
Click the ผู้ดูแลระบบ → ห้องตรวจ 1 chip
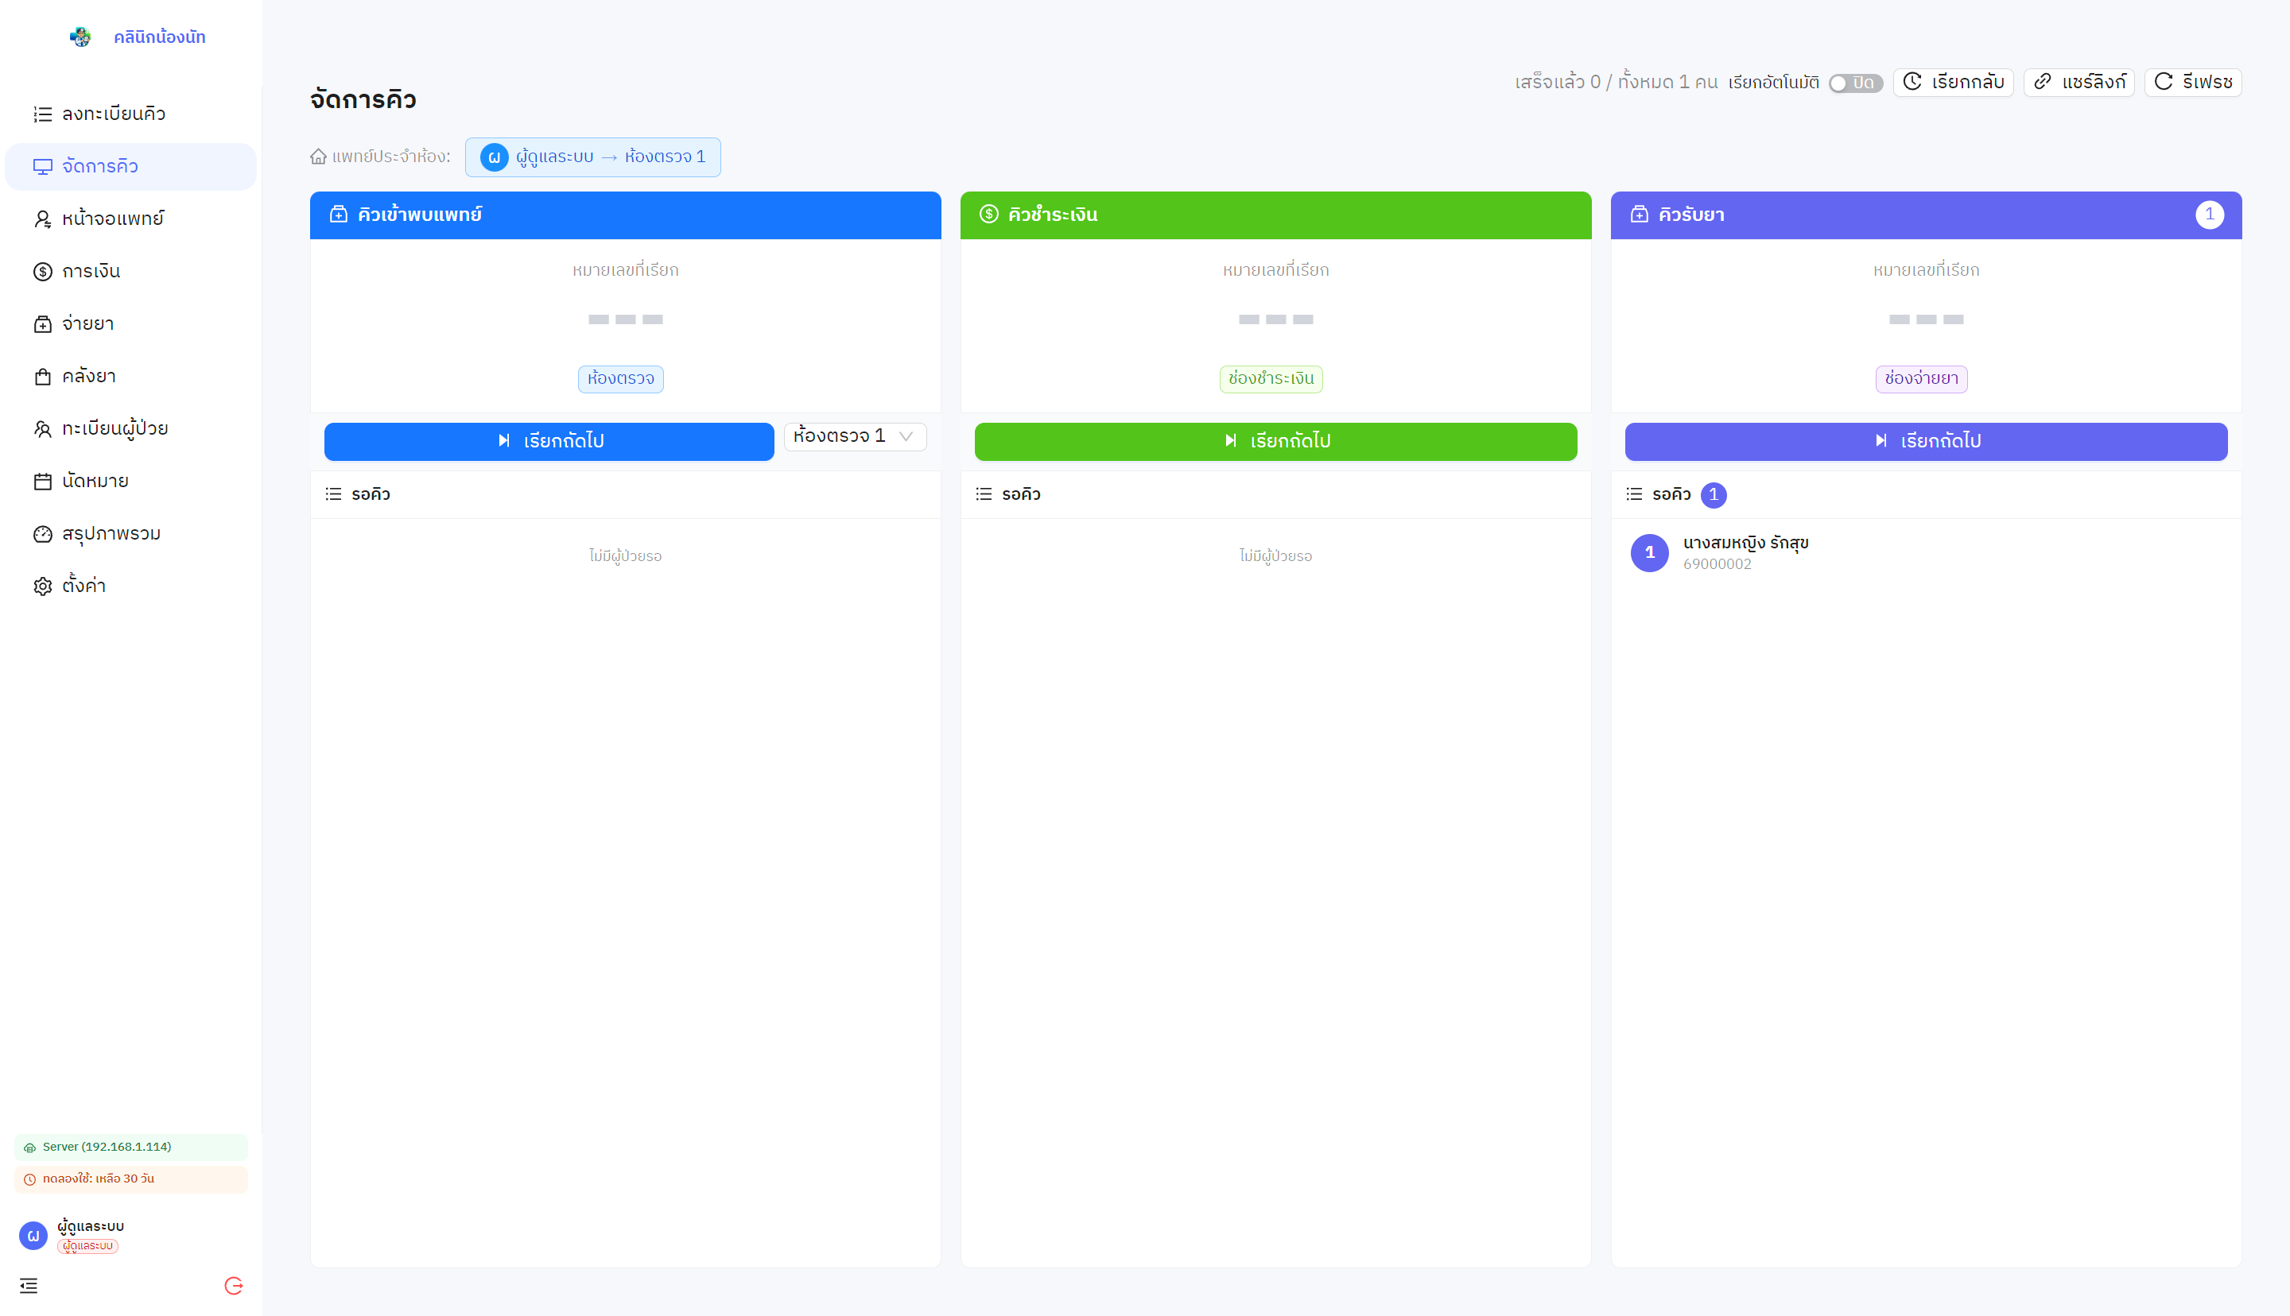click(593, 157)
